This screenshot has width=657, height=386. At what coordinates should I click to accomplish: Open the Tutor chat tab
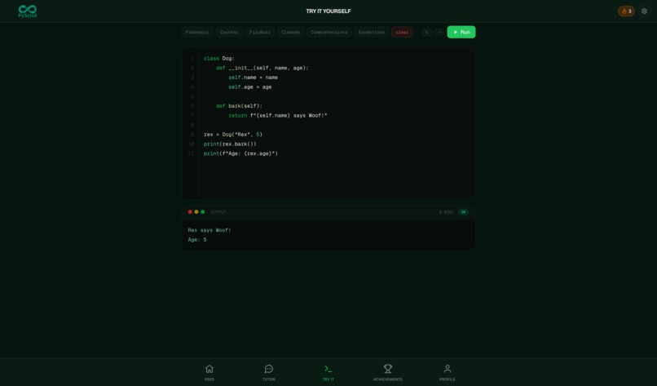(269, 372)
